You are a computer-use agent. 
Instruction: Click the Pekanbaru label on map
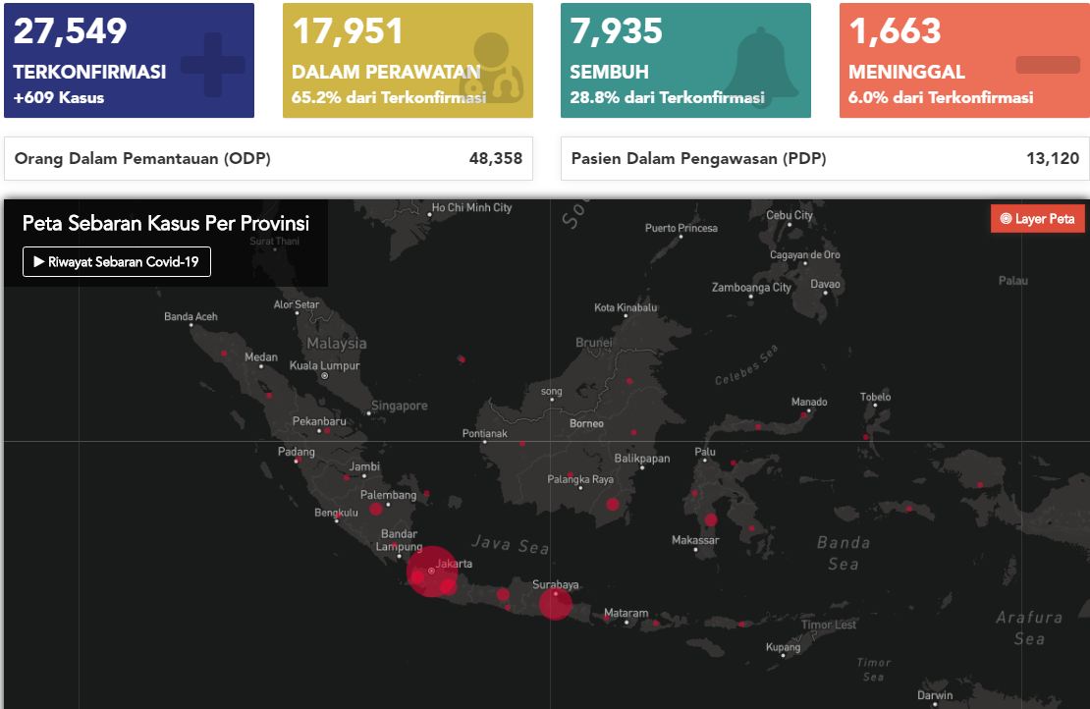pos(319,421)
